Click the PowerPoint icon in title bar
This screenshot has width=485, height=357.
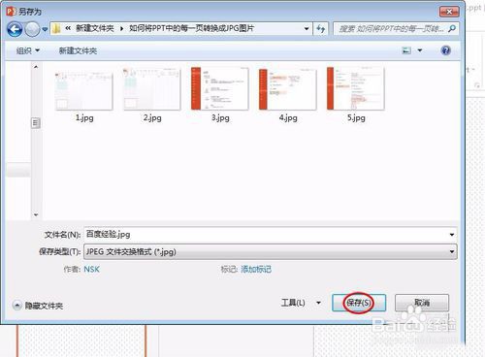point(11,12)
